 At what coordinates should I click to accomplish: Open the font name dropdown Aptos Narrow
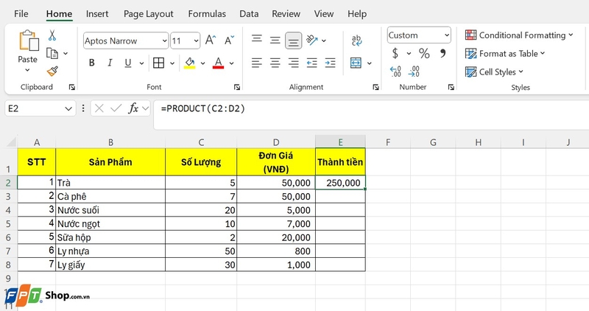pyautogui.click(x=164, y=41)
